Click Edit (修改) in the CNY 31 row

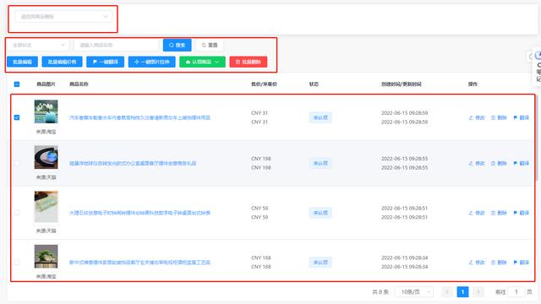pos(477,117)
